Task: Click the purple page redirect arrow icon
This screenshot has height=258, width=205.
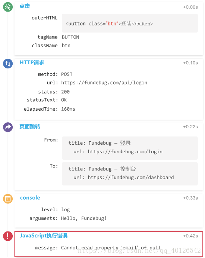Action: pyautogui.click(x=8, y=127)
